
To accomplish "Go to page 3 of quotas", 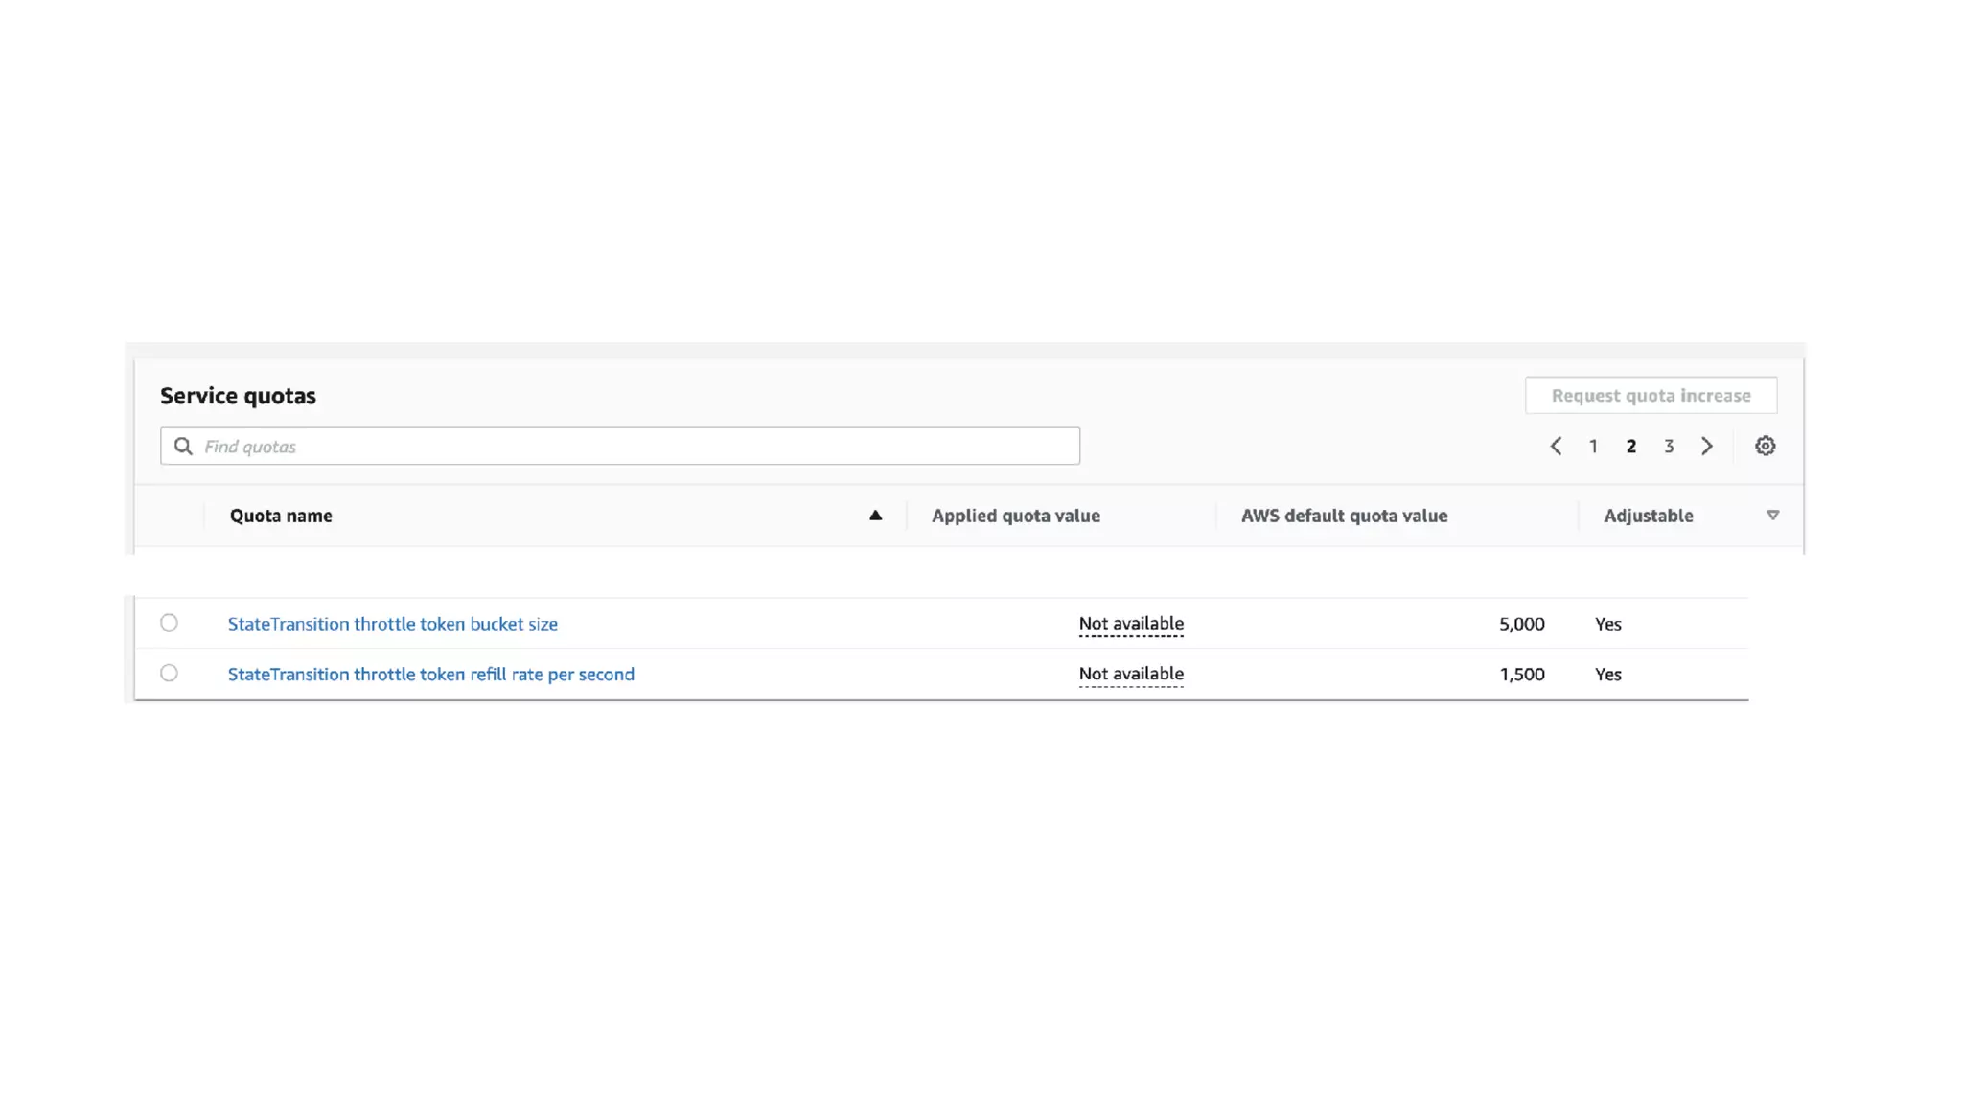I will (1669, 446).
